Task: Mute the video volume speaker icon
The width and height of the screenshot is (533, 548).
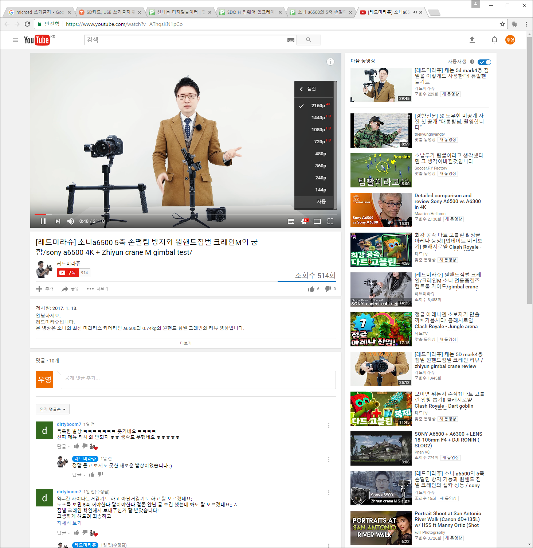Action: pos(71,221)
